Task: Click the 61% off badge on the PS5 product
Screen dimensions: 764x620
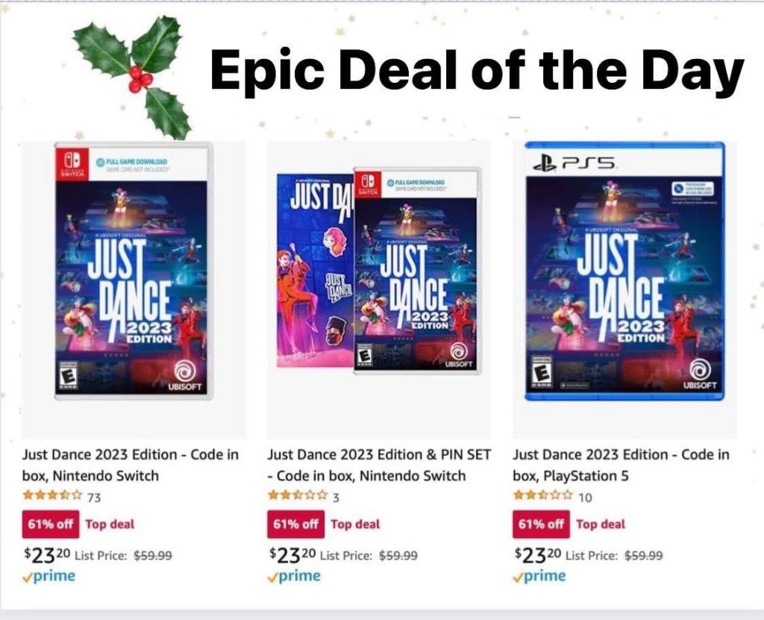Action: 541,525
